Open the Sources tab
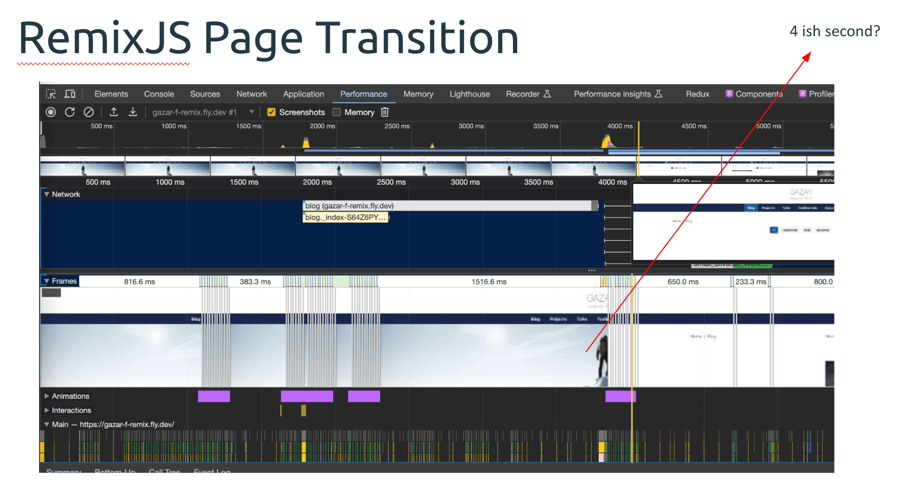 [x=205, y=94]
